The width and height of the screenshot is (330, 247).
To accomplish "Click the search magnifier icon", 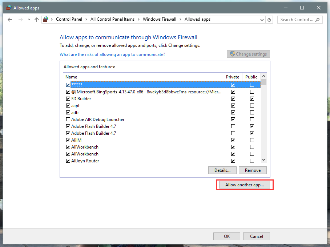I will pyautogui.click(x=317, y=20).
